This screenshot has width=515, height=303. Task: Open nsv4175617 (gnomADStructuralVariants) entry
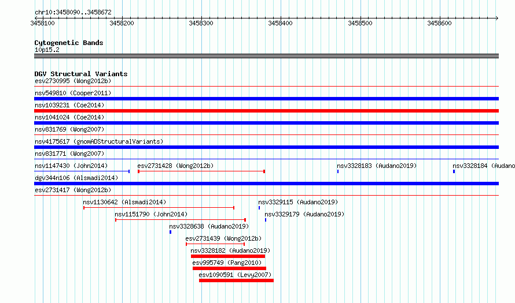tap(99, 141)
